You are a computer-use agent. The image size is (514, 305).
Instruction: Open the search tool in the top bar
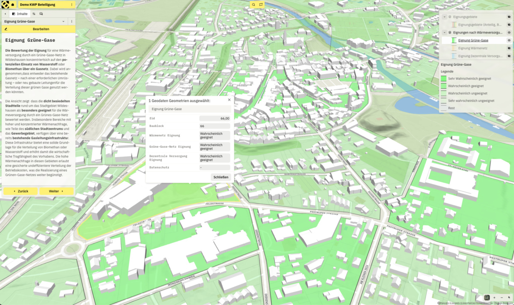253,5
